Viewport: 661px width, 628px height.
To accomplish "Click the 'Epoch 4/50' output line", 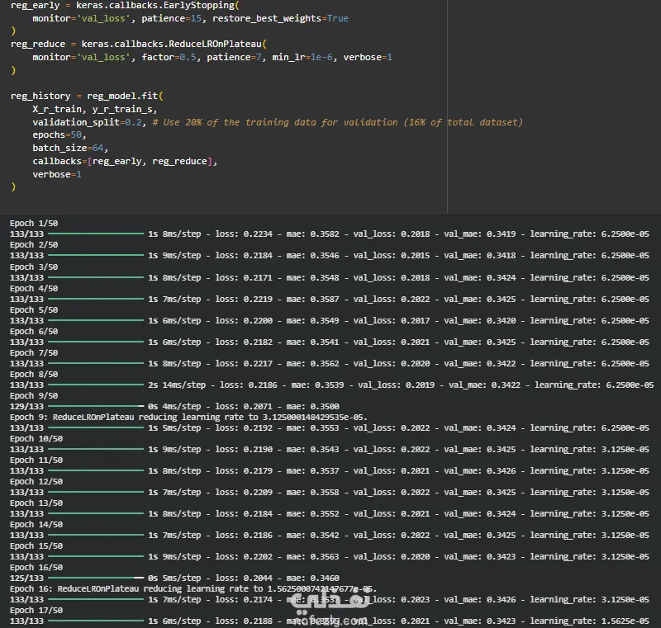I will click(x=34, y=288).
